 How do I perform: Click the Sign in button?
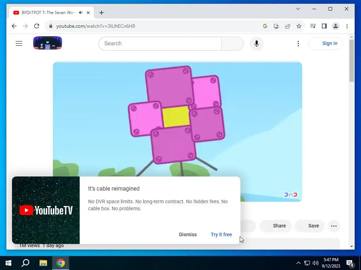[x=325, y=43]
